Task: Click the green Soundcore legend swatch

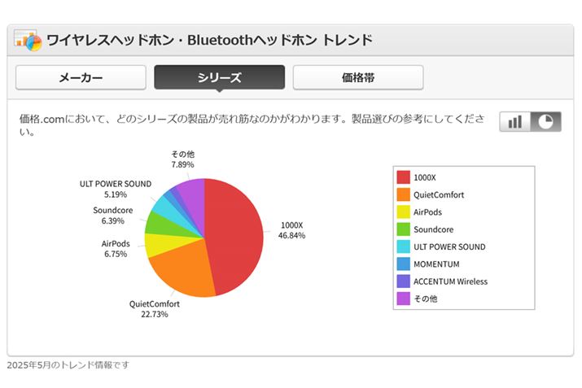Action: coord(403,229)
